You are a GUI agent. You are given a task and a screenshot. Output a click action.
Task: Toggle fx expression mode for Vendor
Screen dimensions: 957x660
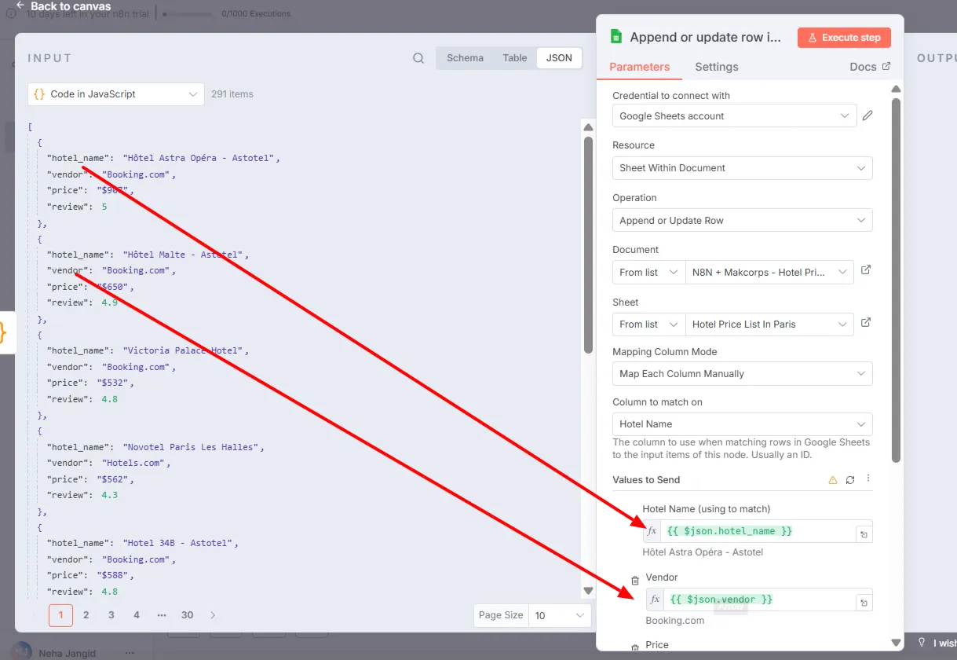tap(655, 599)
